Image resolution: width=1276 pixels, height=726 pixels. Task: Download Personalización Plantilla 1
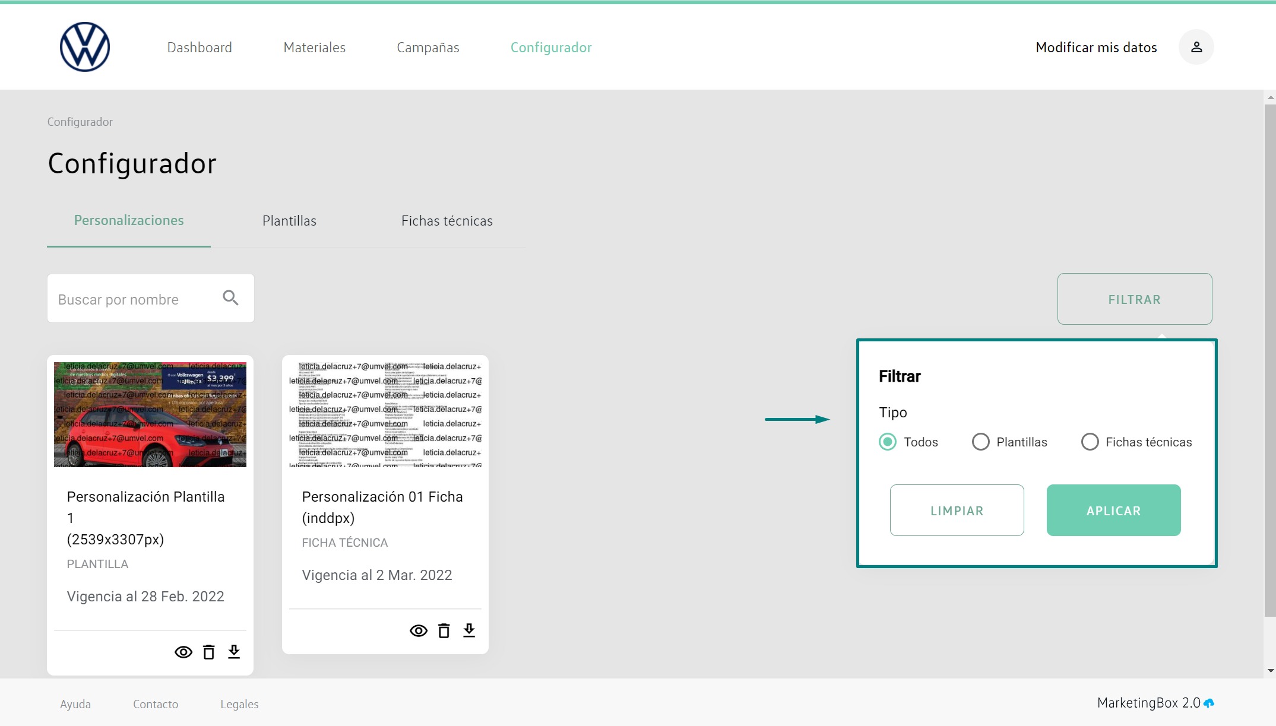(234, 652)
